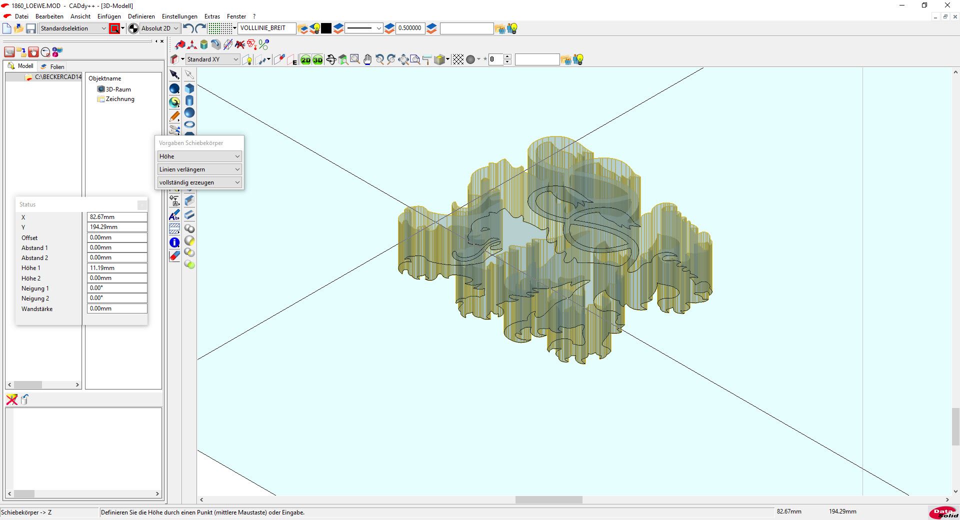Screen dimensions: 960x520
Task: Click the pan hand tool icon
Action: [367, 59]
